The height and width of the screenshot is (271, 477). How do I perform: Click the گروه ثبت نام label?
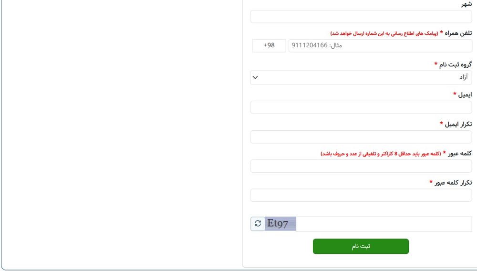click(456, 64)
